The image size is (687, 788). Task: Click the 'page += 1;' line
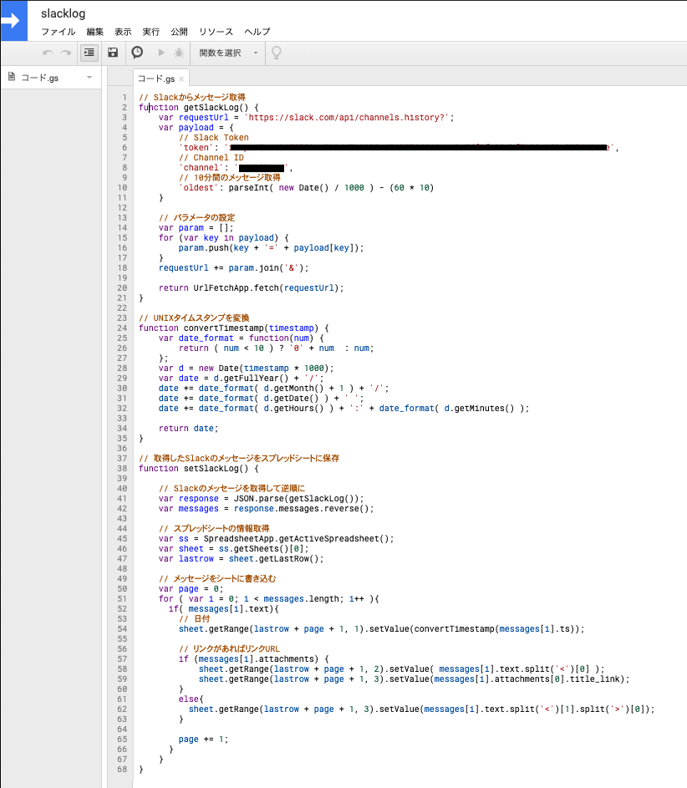[204, 740]
